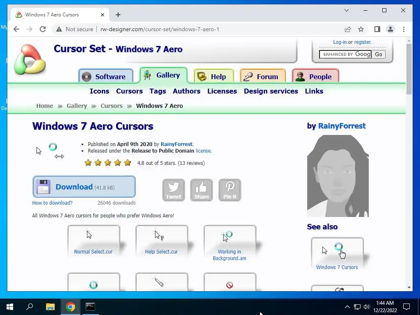Click the browser Forward arrow
The width and height of the screenshot is (420, 315).
click(30, 29)
